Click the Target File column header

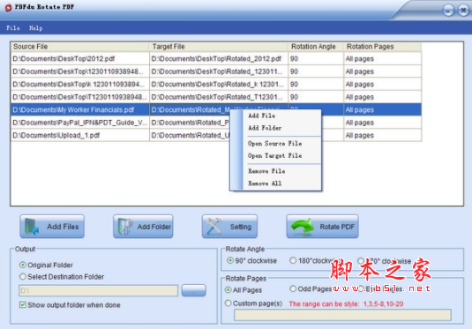218,47
